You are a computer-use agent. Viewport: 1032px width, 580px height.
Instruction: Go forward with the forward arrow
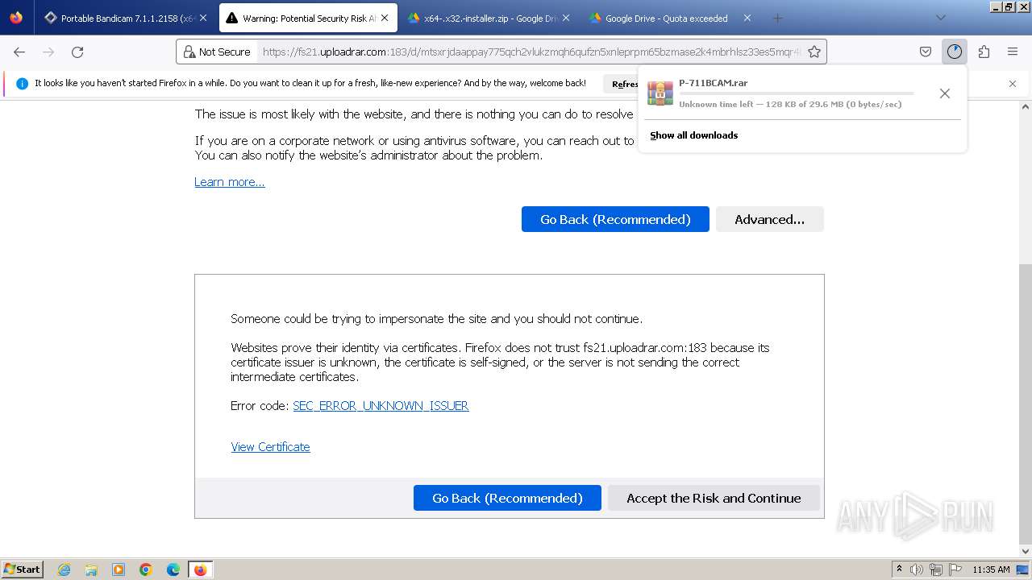(x=48, y=52)
